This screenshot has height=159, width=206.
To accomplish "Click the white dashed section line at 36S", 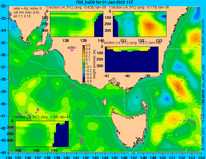I will pyautogui.click(x=181, y=49).
